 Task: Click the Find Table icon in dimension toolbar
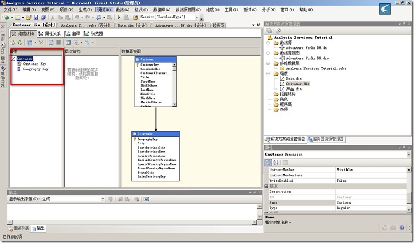pos(68,43)
